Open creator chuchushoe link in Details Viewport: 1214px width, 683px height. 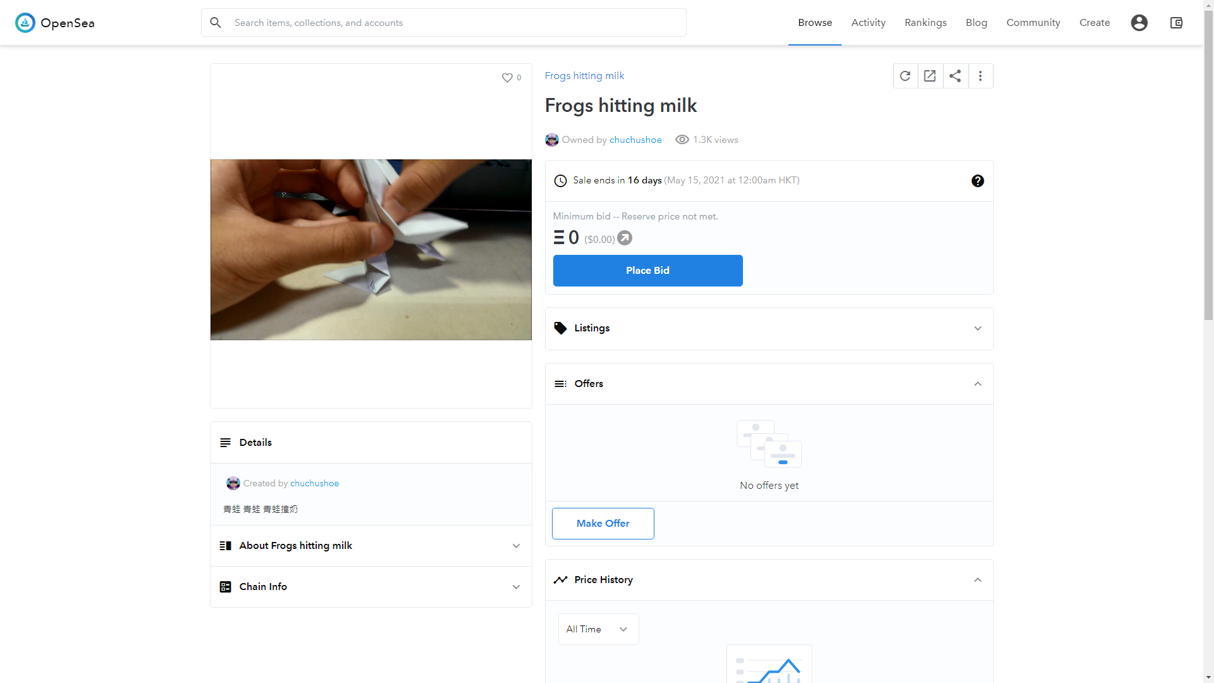314,483
